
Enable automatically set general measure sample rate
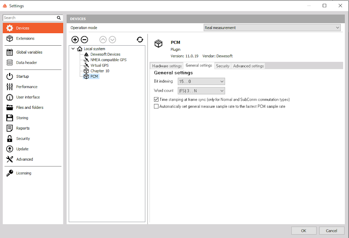click(x=156, y=106)
